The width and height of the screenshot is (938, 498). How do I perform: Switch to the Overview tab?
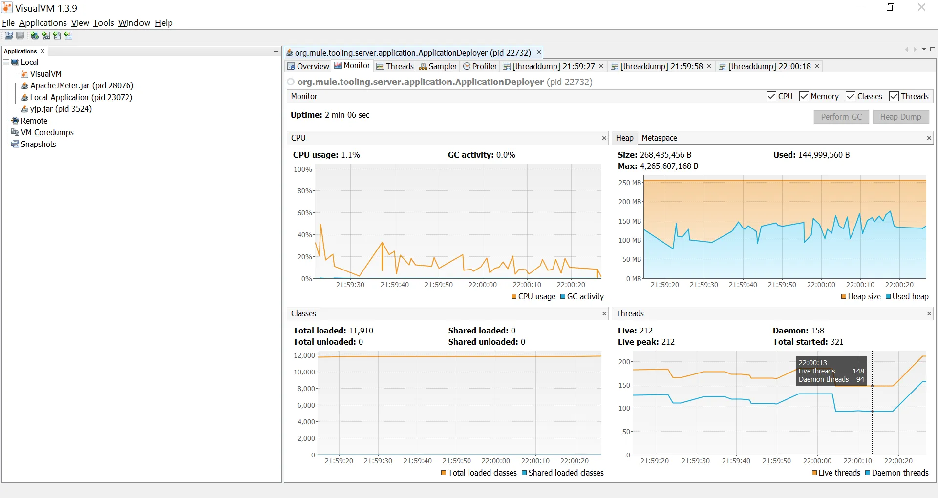click(308, 66)
